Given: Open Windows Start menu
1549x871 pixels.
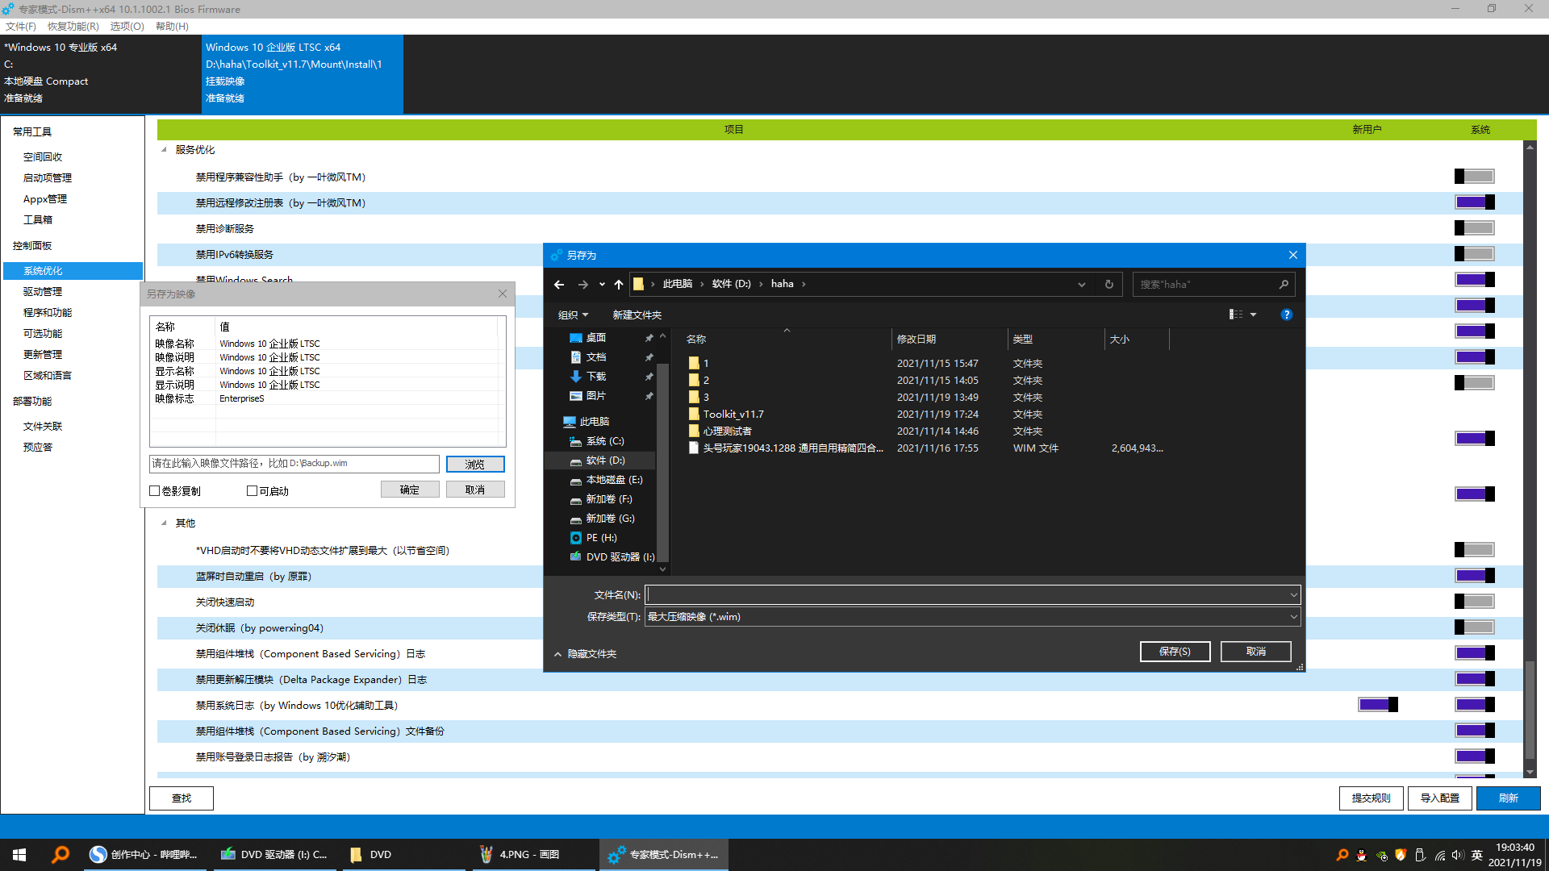Looking at the screenshot, I should pyautogui.click(x=19, y=855).
